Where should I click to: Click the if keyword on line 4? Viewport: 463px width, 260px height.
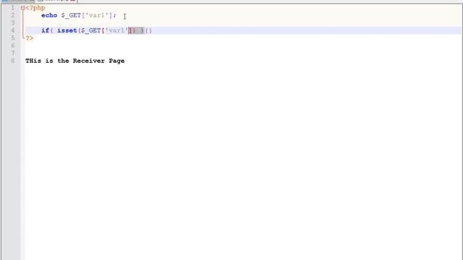coord(45,30)
